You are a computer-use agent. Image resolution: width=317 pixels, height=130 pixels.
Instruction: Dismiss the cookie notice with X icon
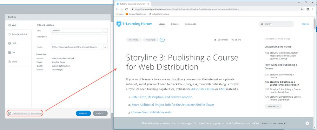pyautogui.click(x=307, y=123)
